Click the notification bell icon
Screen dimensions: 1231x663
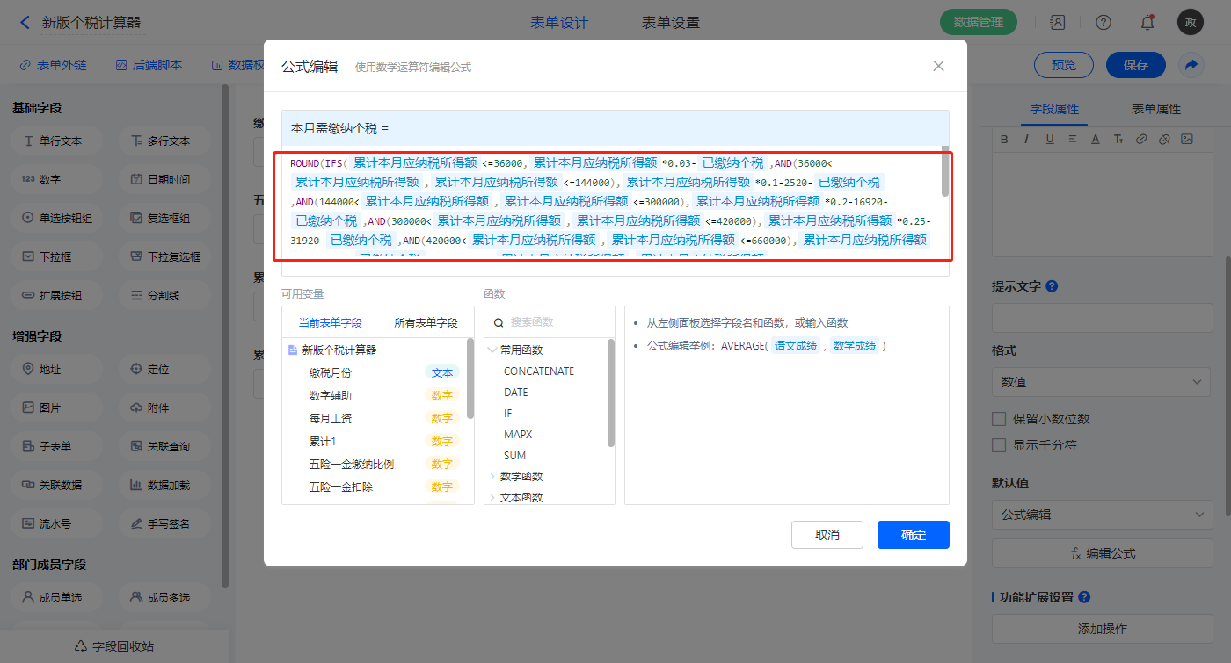pos(1147,23)
